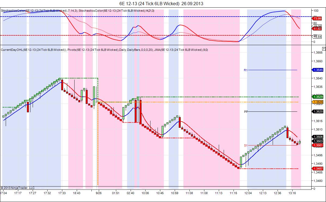
Task: Click the 1,3480 price axis label
Action: [318, 181]
